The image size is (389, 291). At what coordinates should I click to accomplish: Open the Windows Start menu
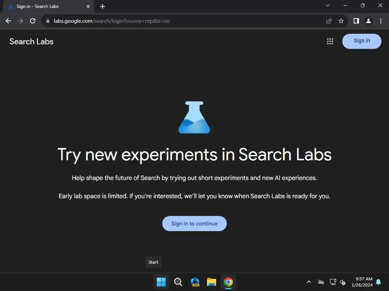coord(161,282)
